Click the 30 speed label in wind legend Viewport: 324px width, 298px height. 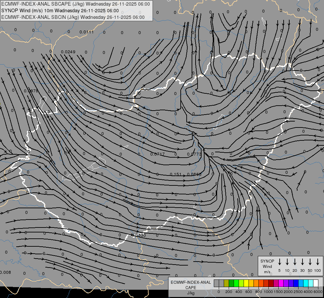click(x=302, y=271)
